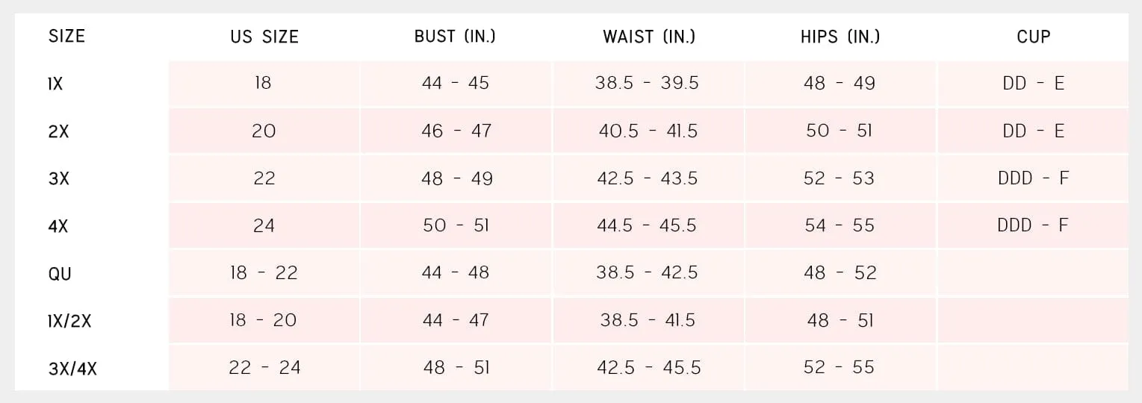Select the 1X/2X size row label

[69, 321]
